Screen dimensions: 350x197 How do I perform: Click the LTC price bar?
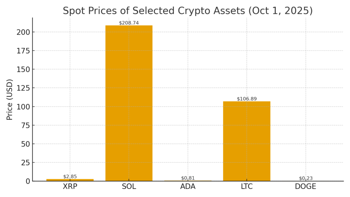click(246, 141)
